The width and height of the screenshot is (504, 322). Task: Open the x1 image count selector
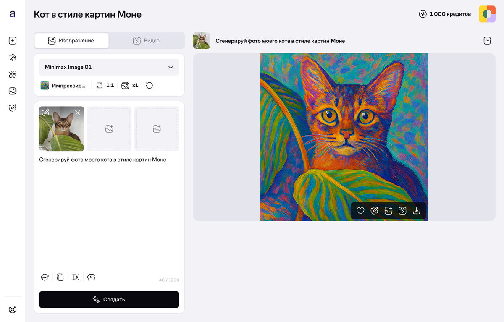pyautogui.click(x=129, y=85)
